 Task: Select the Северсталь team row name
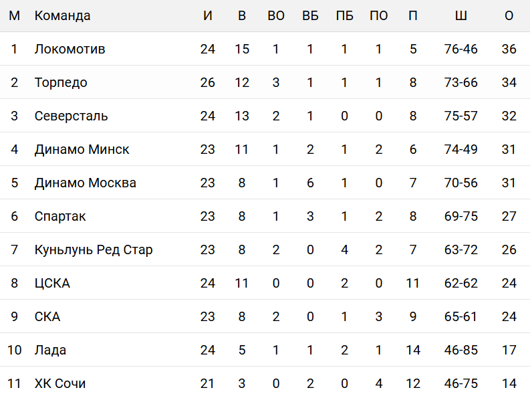[71, 116]
